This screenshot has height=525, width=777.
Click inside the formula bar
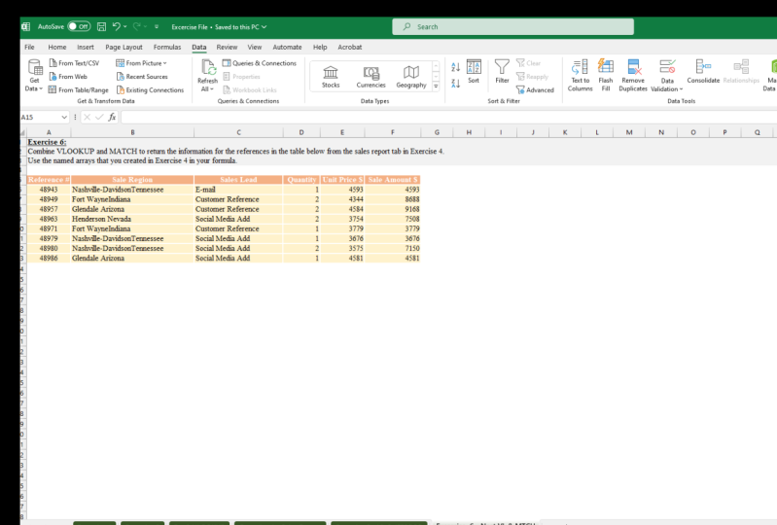(448, 117)
